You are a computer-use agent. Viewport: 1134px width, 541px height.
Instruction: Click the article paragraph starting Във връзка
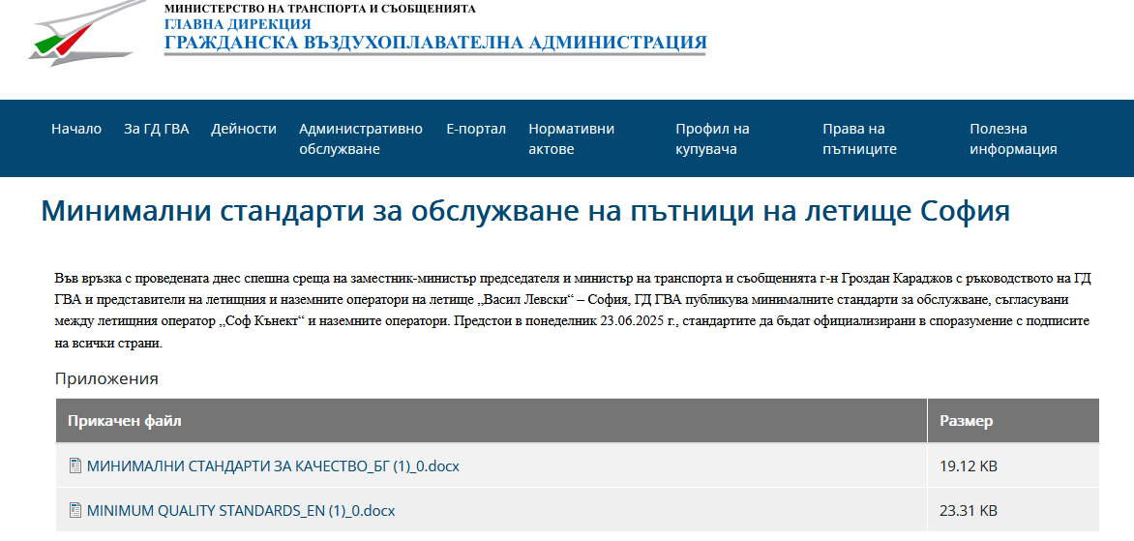click(572, 311)
